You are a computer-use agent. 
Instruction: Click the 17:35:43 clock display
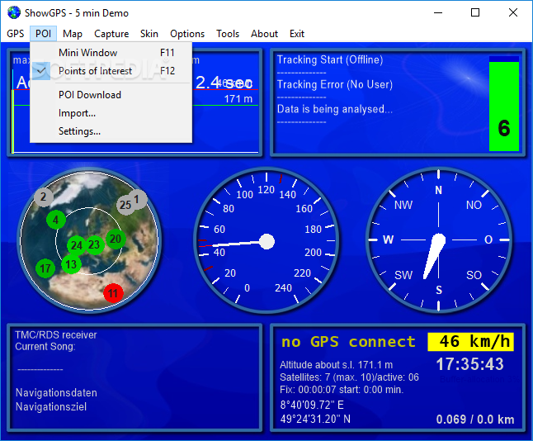(469, 364)
